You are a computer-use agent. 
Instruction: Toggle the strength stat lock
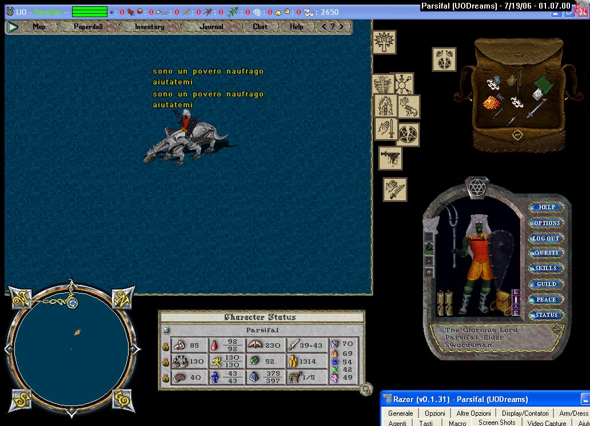coord(166,346)
